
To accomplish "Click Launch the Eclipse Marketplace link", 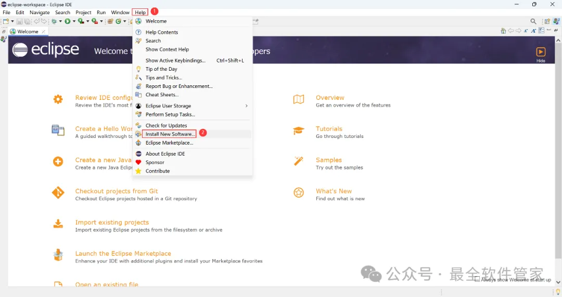I will [x=123, y=253].
